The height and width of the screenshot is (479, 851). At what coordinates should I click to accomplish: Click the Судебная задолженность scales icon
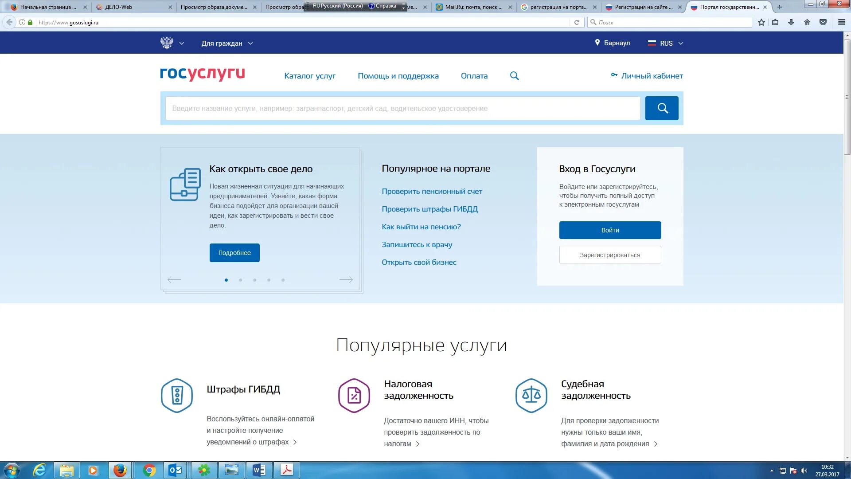point(531,395)
